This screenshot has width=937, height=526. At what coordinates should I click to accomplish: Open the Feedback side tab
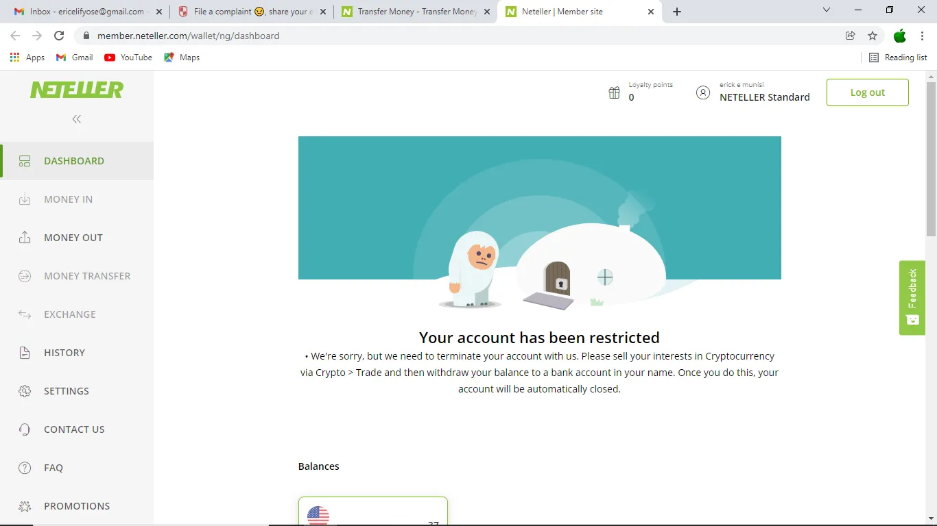pyautogui.click(x=912, y=298)
